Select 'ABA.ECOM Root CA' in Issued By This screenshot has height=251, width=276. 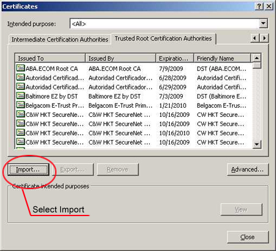pyautogui.click(x=115, y=69)
